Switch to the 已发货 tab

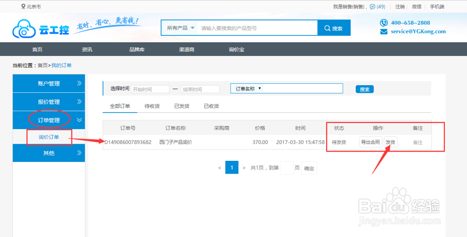(182, 106)
